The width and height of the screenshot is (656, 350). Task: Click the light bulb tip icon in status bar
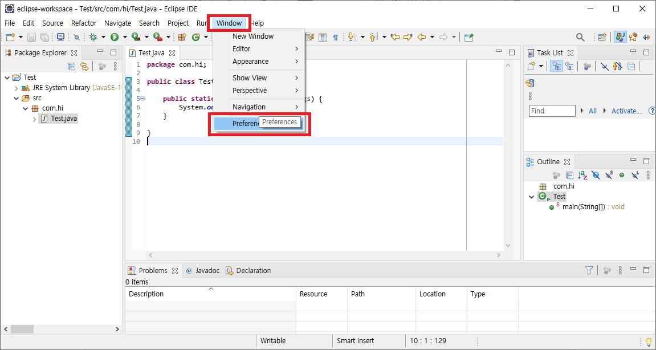click(649, 341)
